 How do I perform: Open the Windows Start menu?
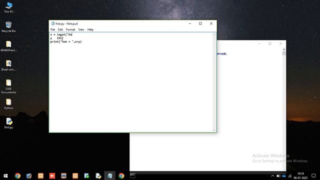click(5, 175)
